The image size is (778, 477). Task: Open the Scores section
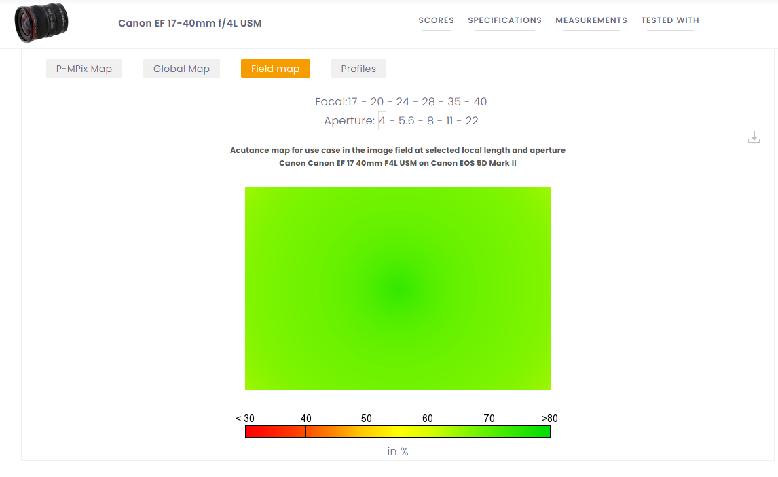(436, 20)
